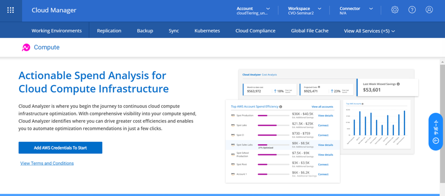Click Top AWS Account Spend Efficiency info icon
This screenshot has height=196, width=445.
click(x=281, y=107)
